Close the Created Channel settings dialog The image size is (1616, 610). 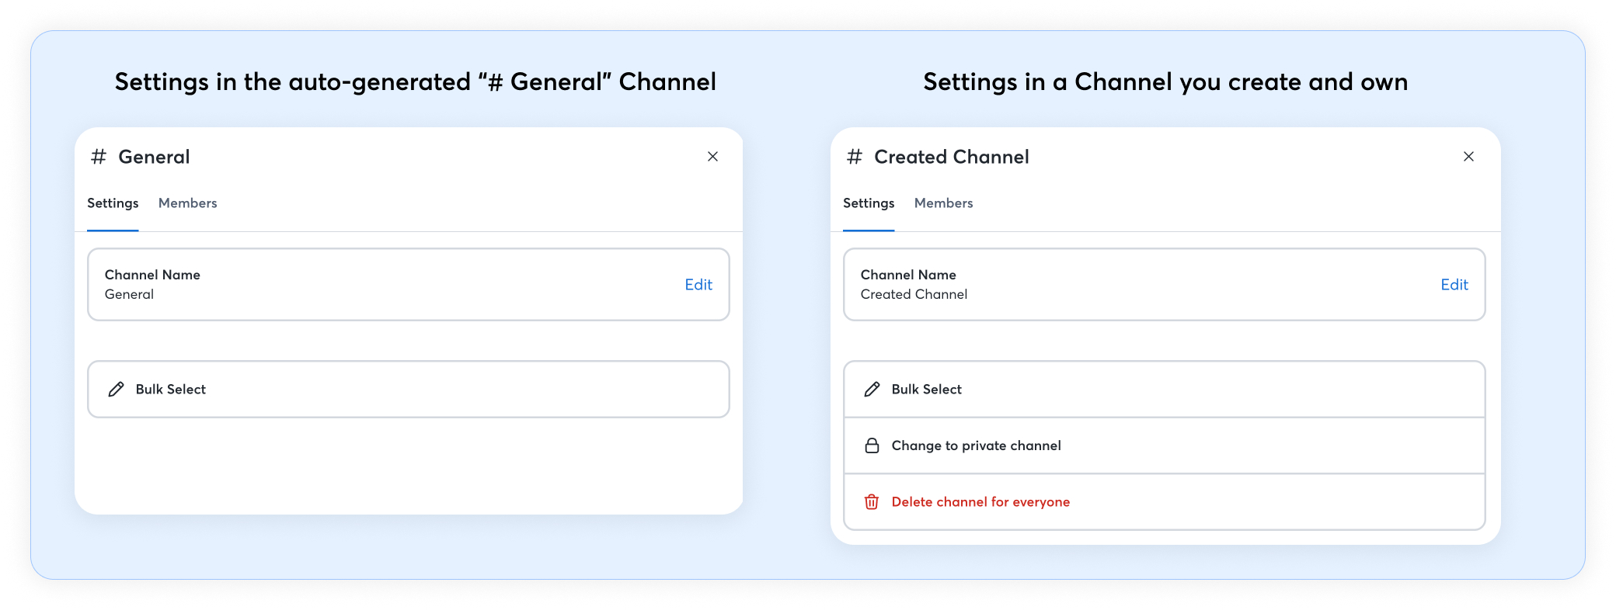pyautogui.click(x=1468, y=157)
